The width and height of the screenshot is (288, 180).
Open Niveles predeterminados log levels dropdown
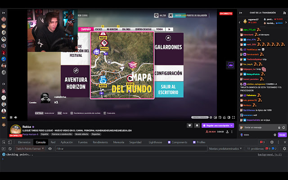click(x=225, y=148)
